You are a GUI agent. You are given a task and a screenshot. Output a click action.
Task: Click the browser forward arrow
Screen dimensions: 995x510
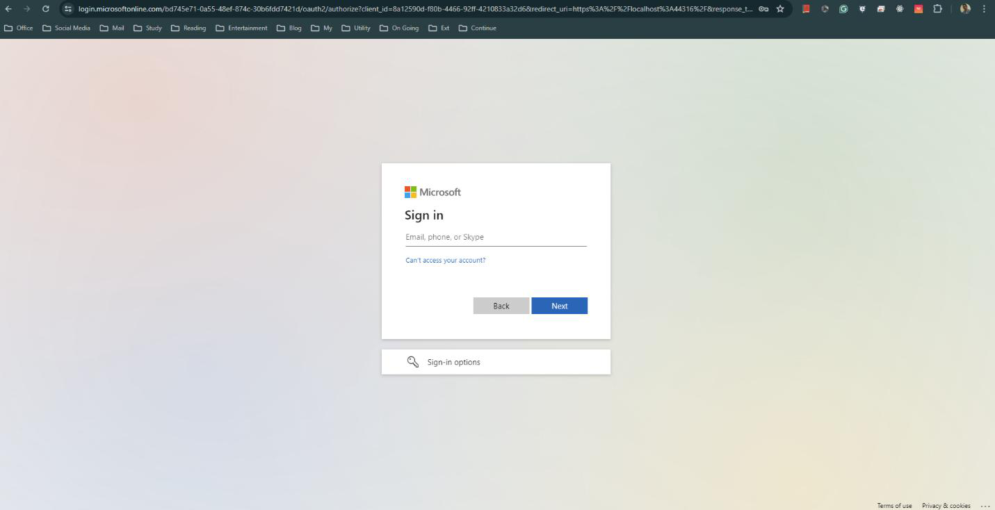[27, 9]
